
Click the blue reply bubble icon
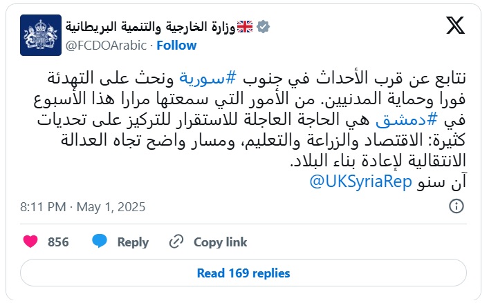[x=100, y=242]
